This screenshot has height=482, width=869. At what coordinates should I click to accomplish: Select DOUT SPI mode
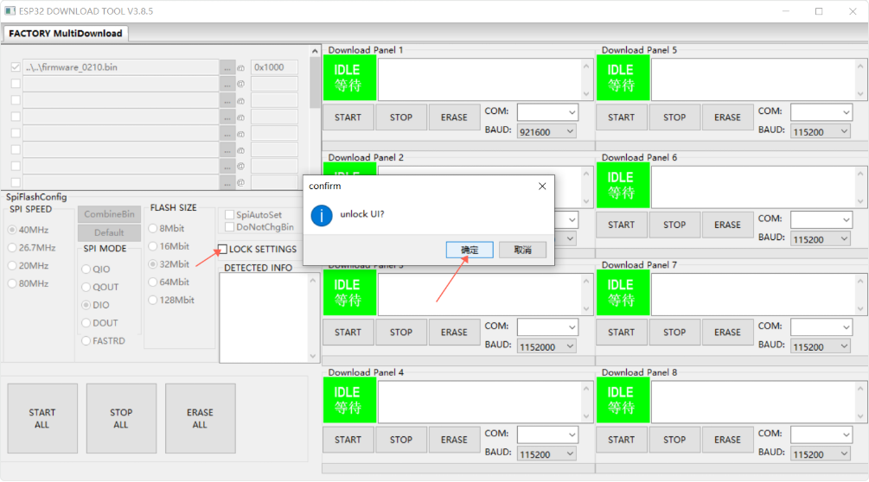(x=86, y=322)
